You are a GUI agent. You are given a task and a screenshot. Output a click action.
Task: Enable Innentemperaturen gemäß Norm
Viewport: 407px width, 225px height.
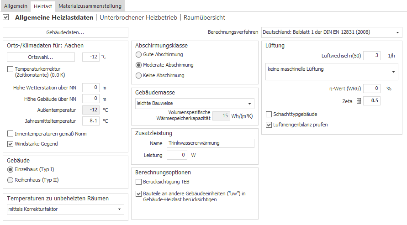click(10, 134)
